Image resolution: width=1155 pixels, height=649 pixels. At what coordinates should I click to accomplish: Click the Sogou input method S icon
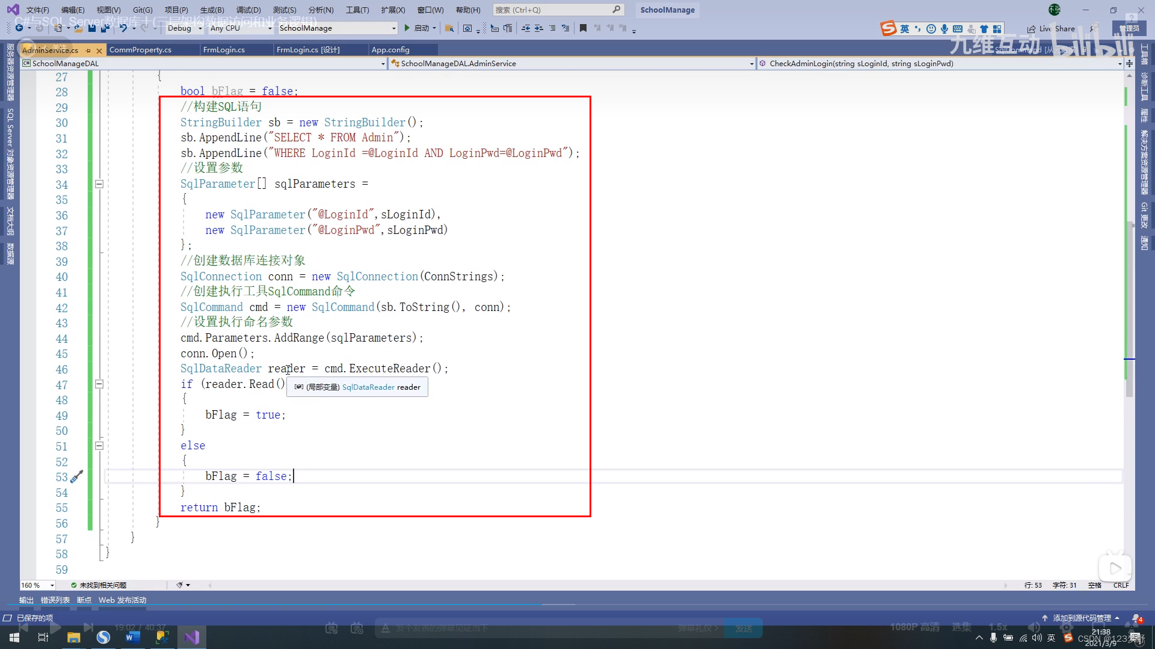click(888, 28)
